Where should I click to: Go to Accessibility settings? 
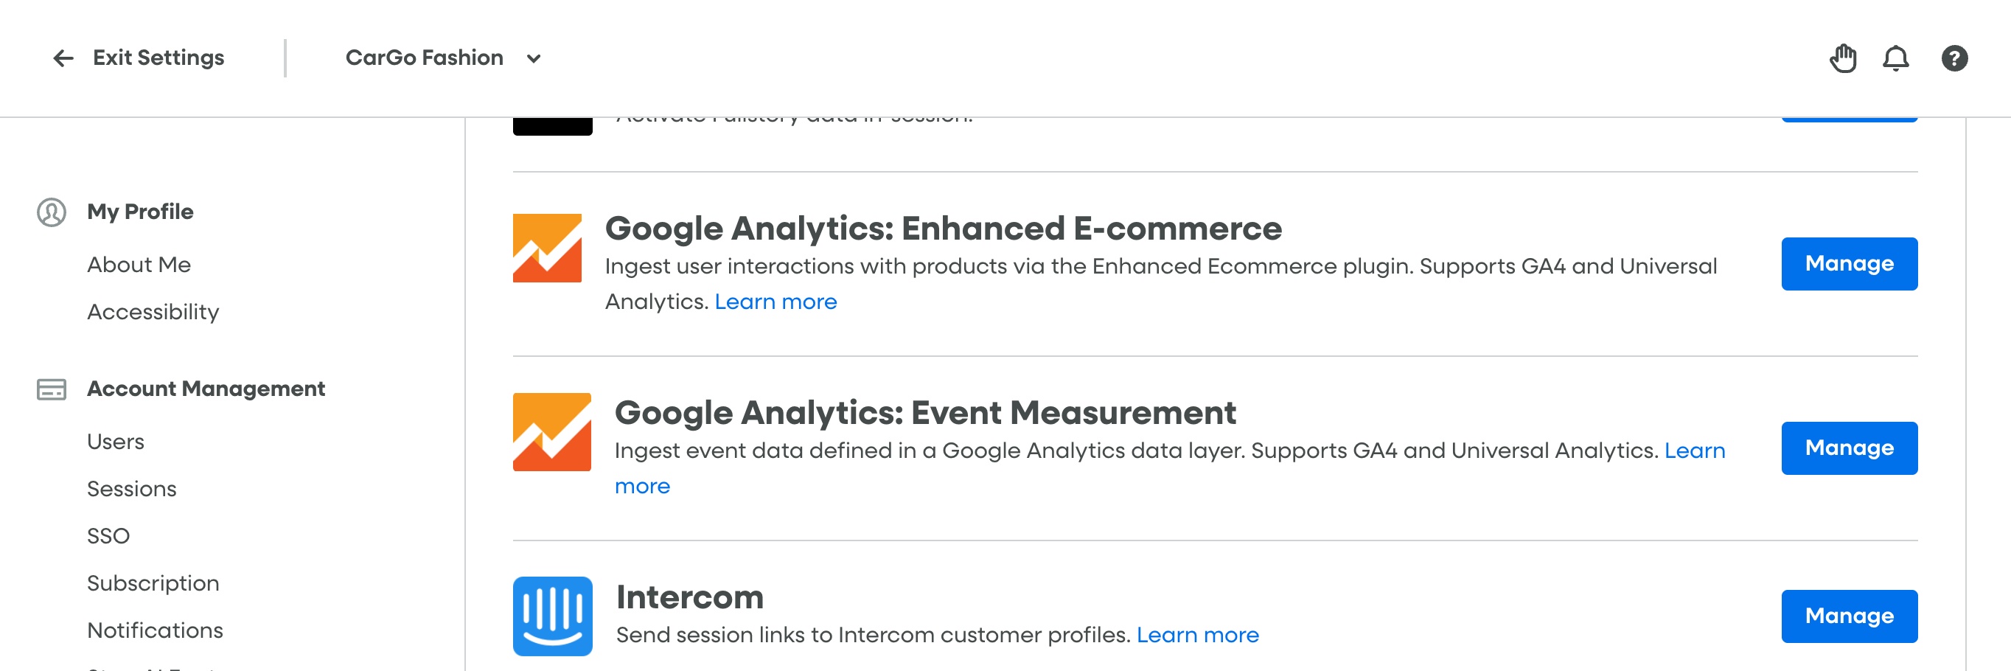(x=153, y=313)
